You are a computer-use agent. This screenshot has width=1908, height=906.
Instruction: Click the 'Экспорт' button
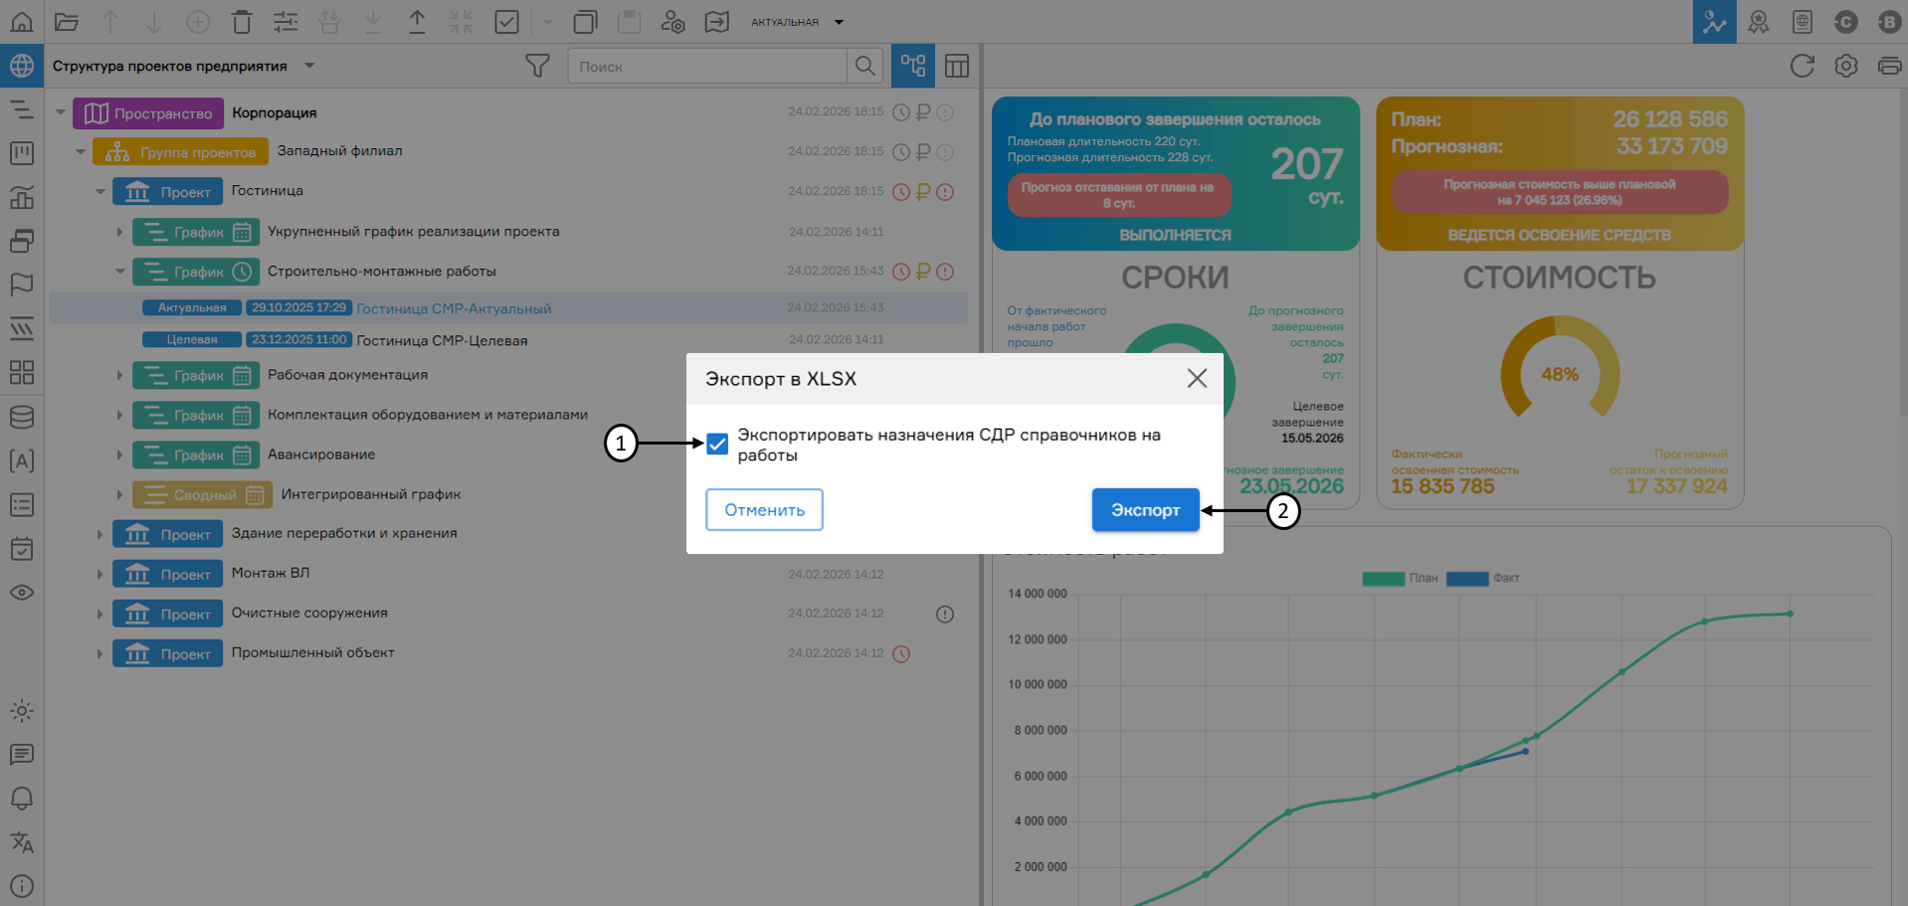coord(1145,510)
